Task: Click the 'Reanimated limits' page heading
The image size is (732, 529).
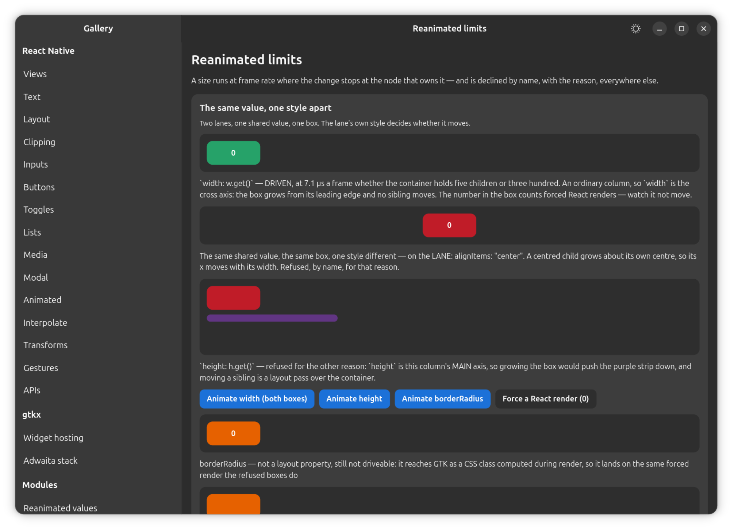Action: pyautogui.click(x=247, y=60)
